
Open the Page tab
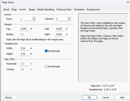[14, 9]
